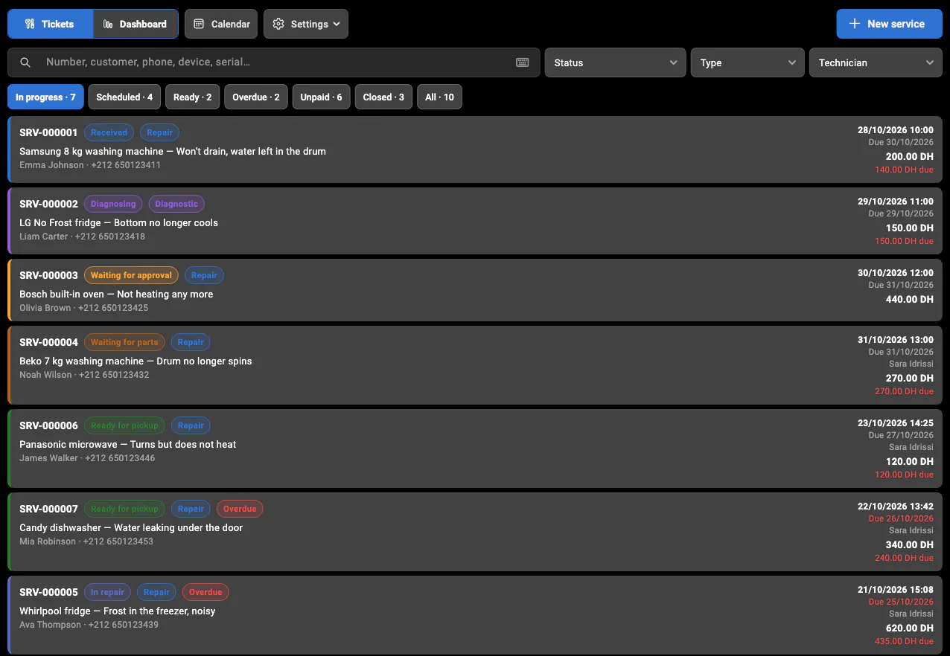Click the In repair status badge
This screenshot has width=950, height=656.
107,592
